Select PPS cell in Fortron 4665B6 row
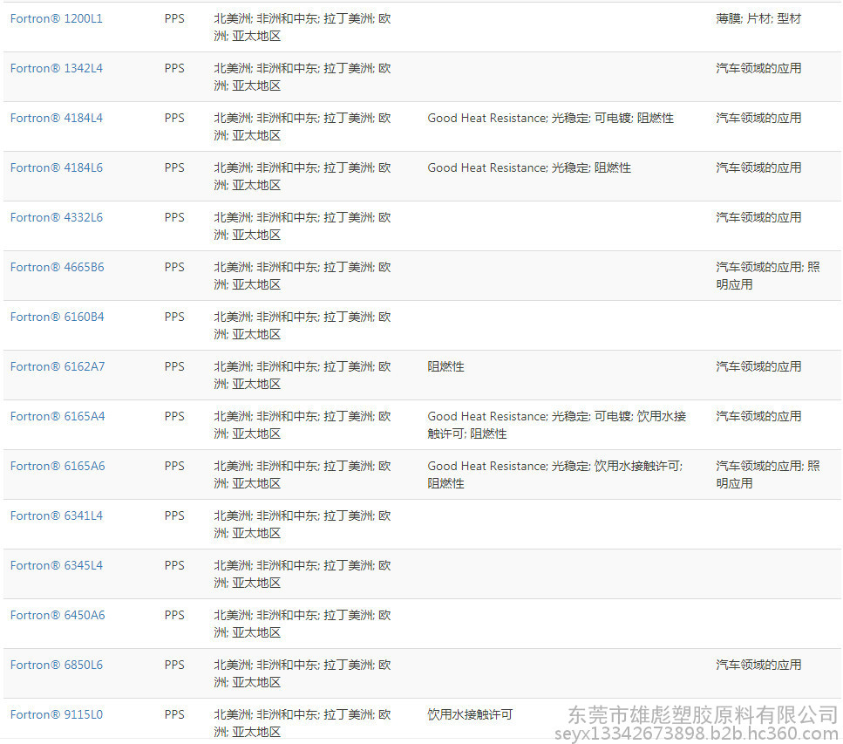843x744 pixels. click(x=174, y=268)
